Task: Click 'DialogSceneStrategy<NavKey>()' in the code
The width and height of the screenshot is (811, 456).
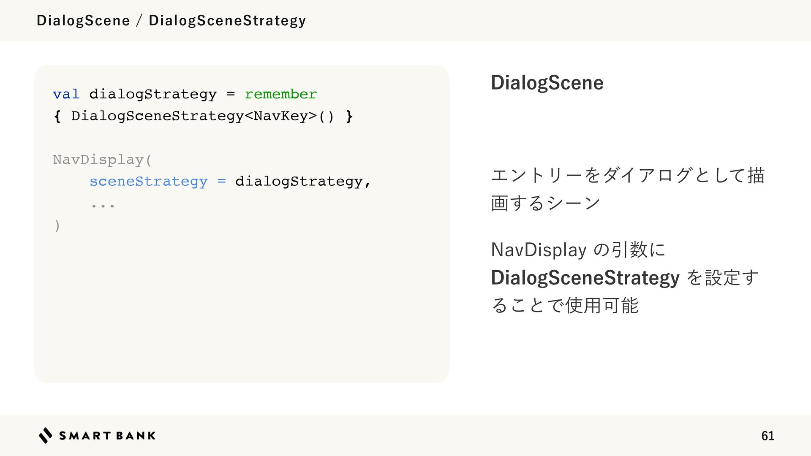Action: point(202,116)
